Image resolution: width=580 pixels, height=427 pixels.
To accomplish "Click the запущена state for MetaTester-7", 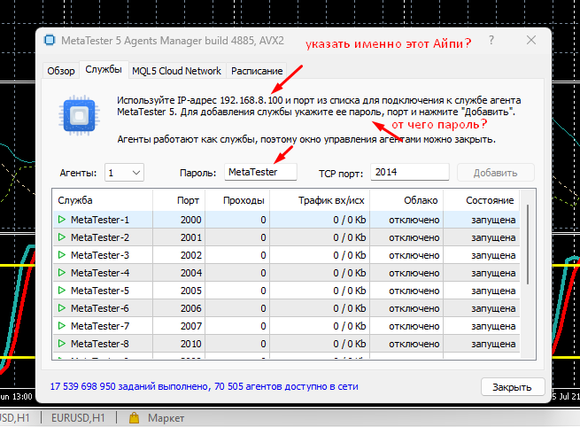I will tap(493, 327).
